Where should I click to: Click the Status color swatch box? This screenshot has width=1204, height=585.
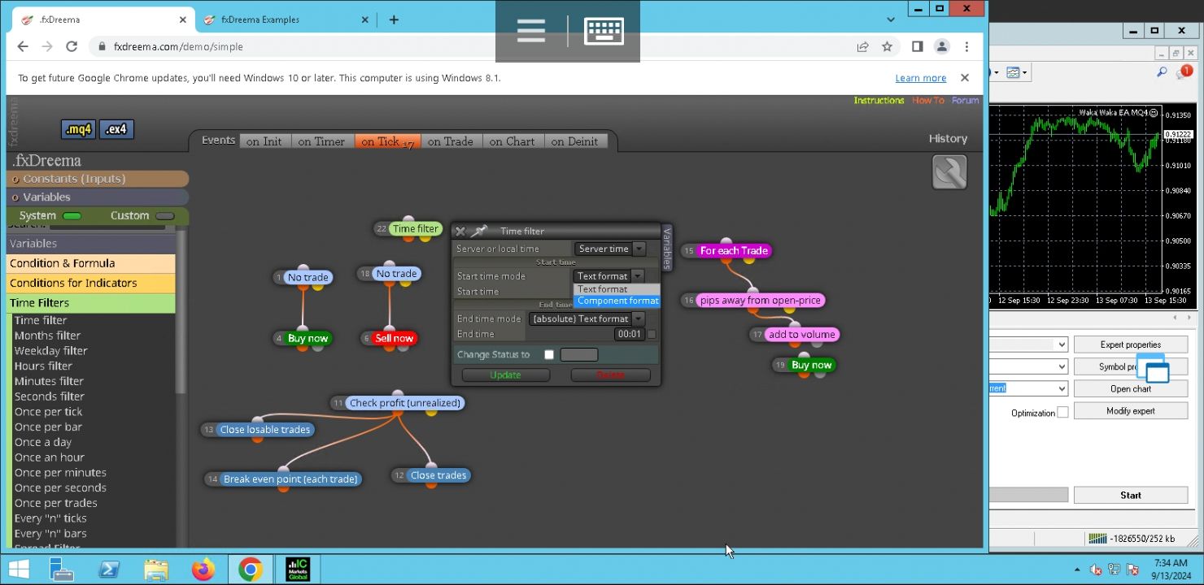579,354
